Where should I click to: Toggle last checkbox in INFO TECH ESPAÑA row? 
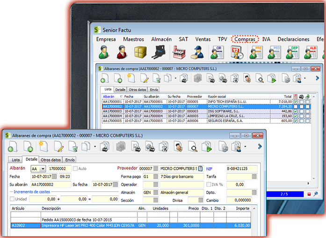[307, 102]
